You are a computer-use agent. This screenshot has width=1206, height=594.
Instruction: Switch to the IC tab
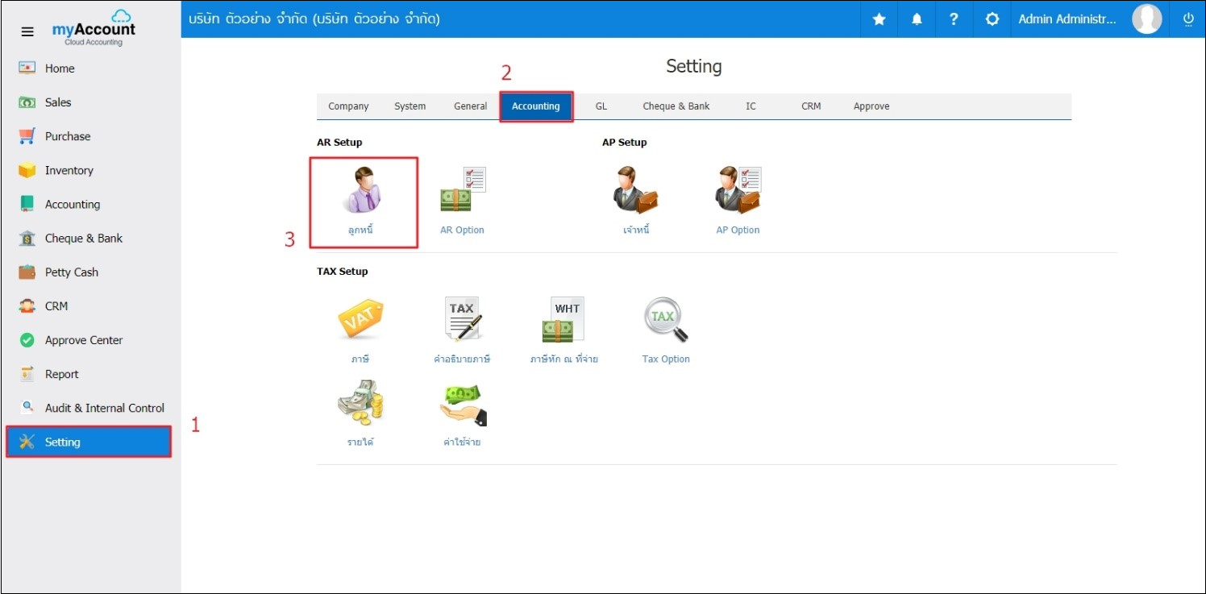(751, 106)
